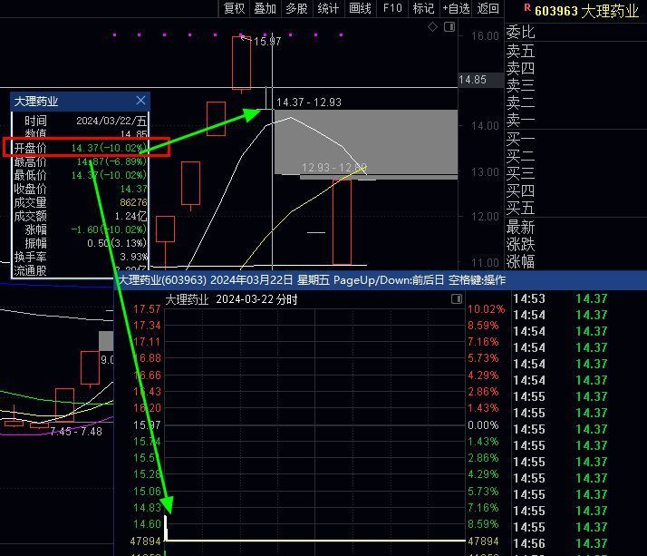Click the diamond icon above chart
647x556 pixels.
coord(433,28)
